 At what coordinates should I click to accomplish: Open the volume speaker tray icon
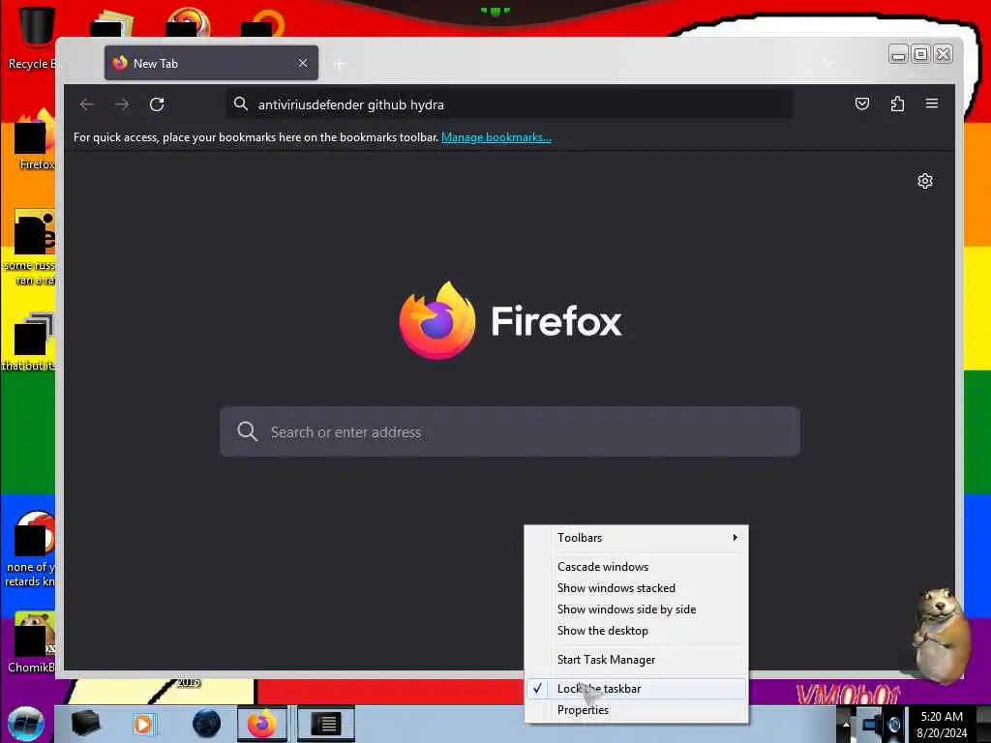[893, 725]
